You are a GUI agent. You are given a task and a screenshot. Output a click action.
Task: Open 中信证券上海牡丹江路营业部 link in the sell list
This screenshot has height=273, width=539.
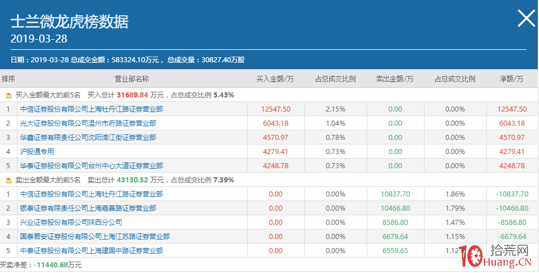click(91, 194)
